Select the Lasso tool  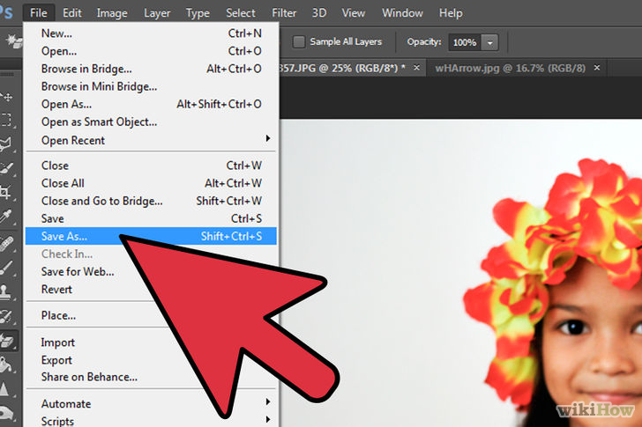6,144
